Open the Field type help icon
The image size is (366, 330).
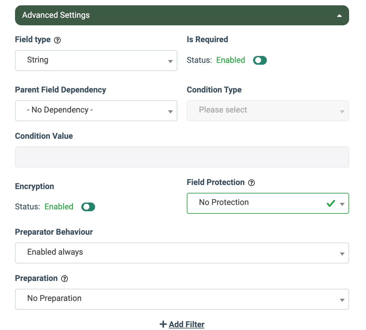(57, 40)
